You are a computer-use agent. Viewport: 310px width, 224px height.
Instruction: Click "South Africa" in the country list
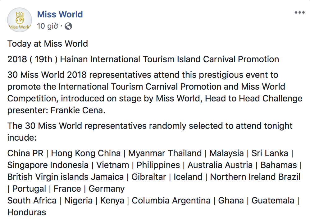click(x=32, y=201)
